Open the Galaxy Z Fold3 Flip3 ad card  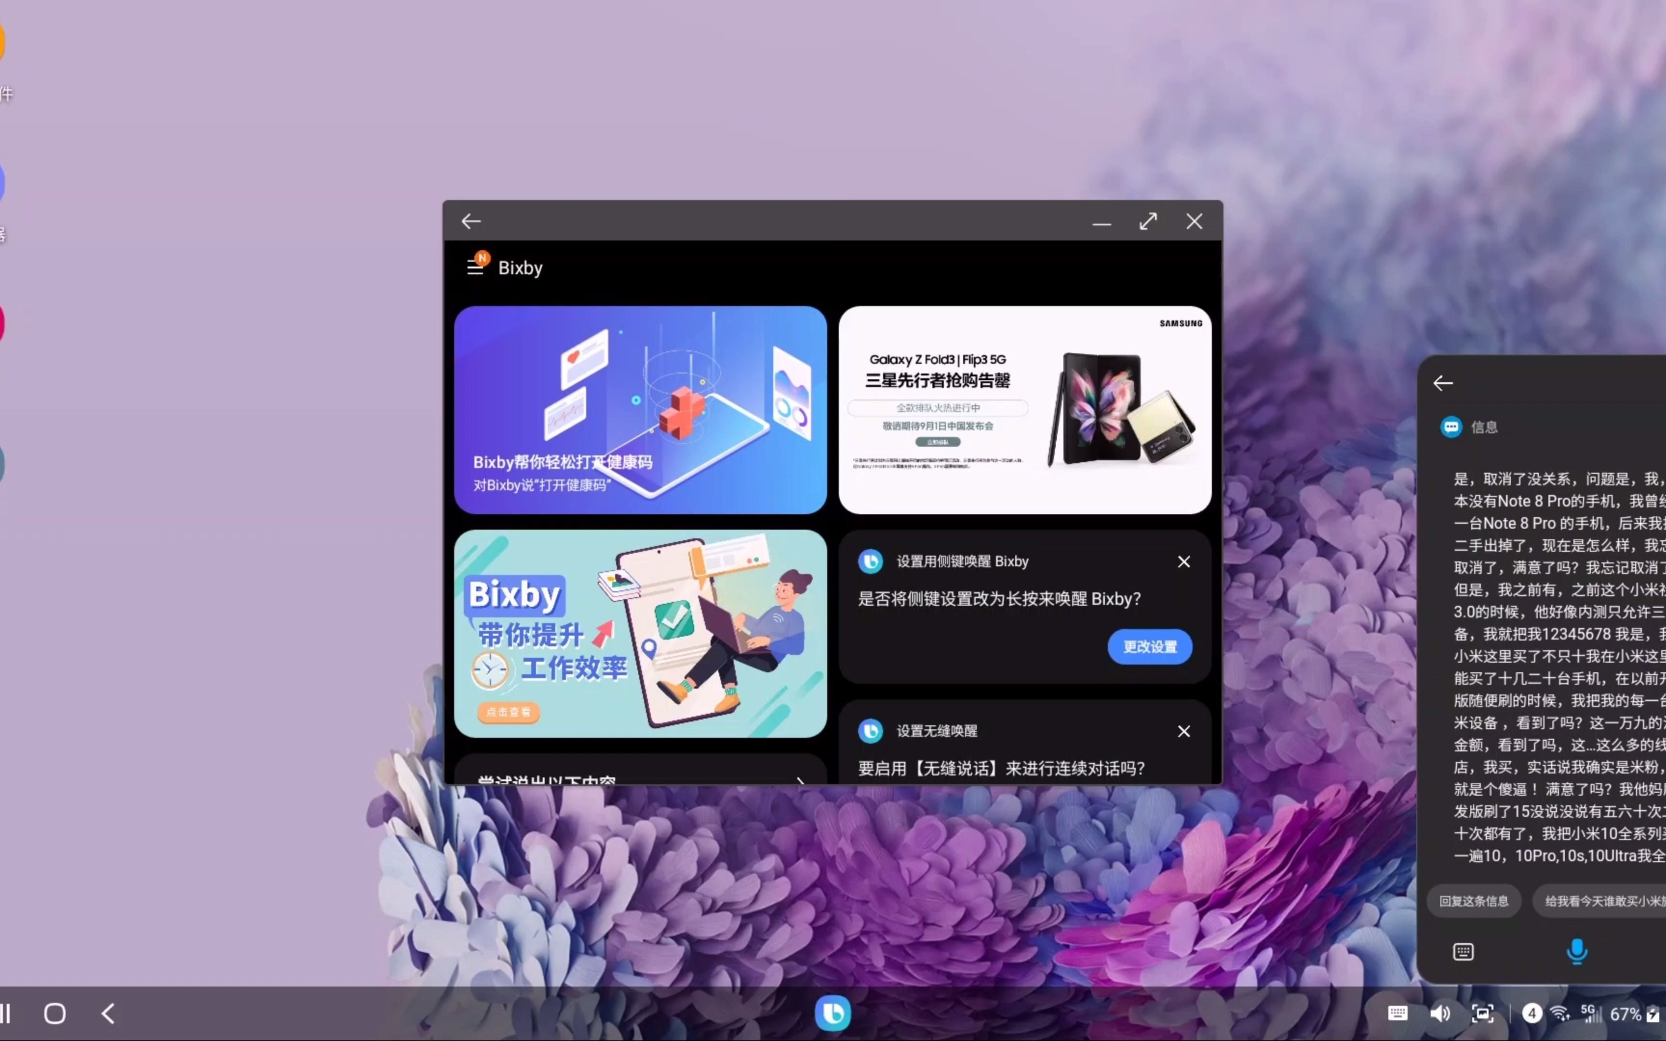point(1024,410)
